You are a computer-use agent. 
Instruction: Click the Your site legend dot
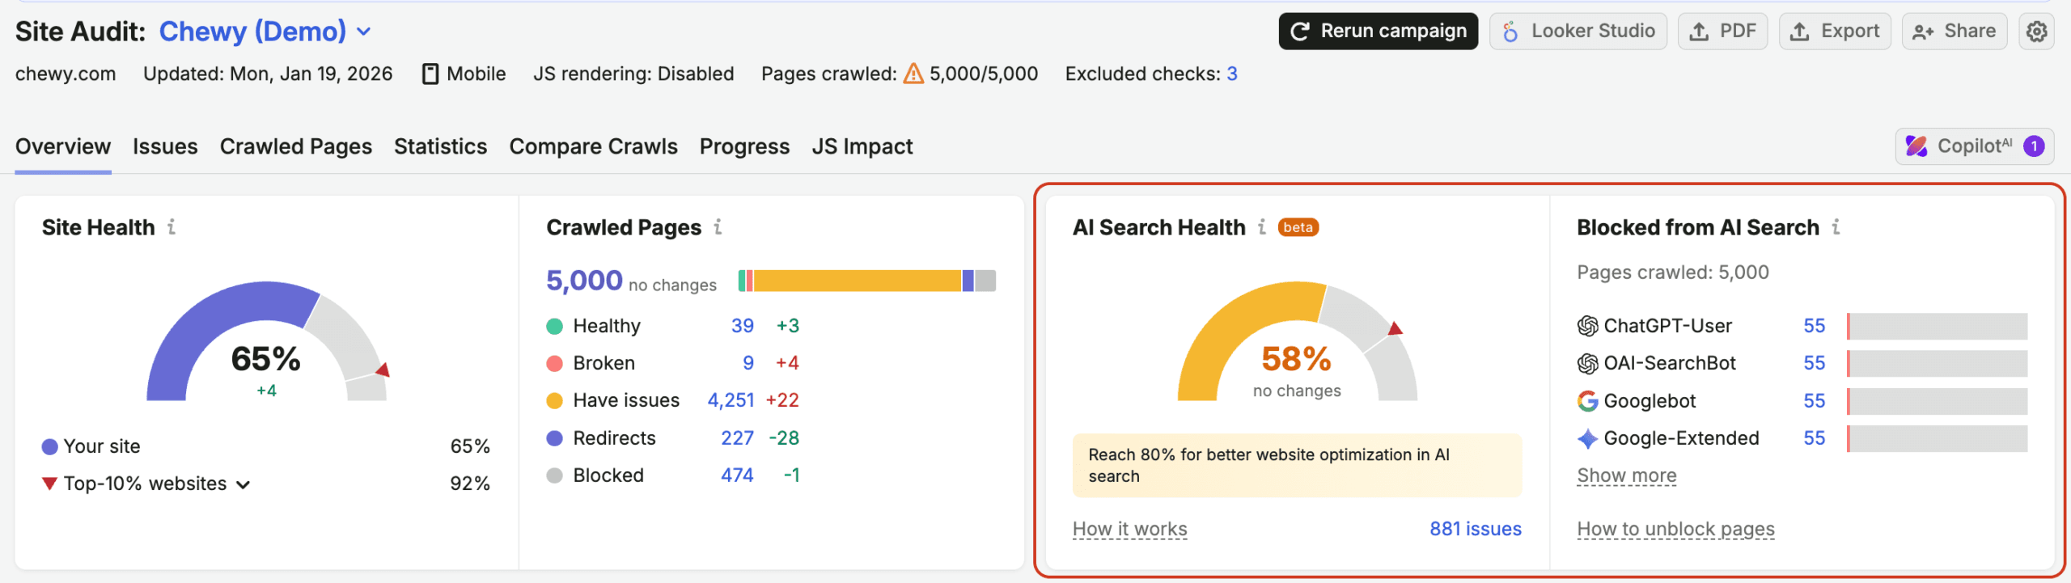(49, 446)
